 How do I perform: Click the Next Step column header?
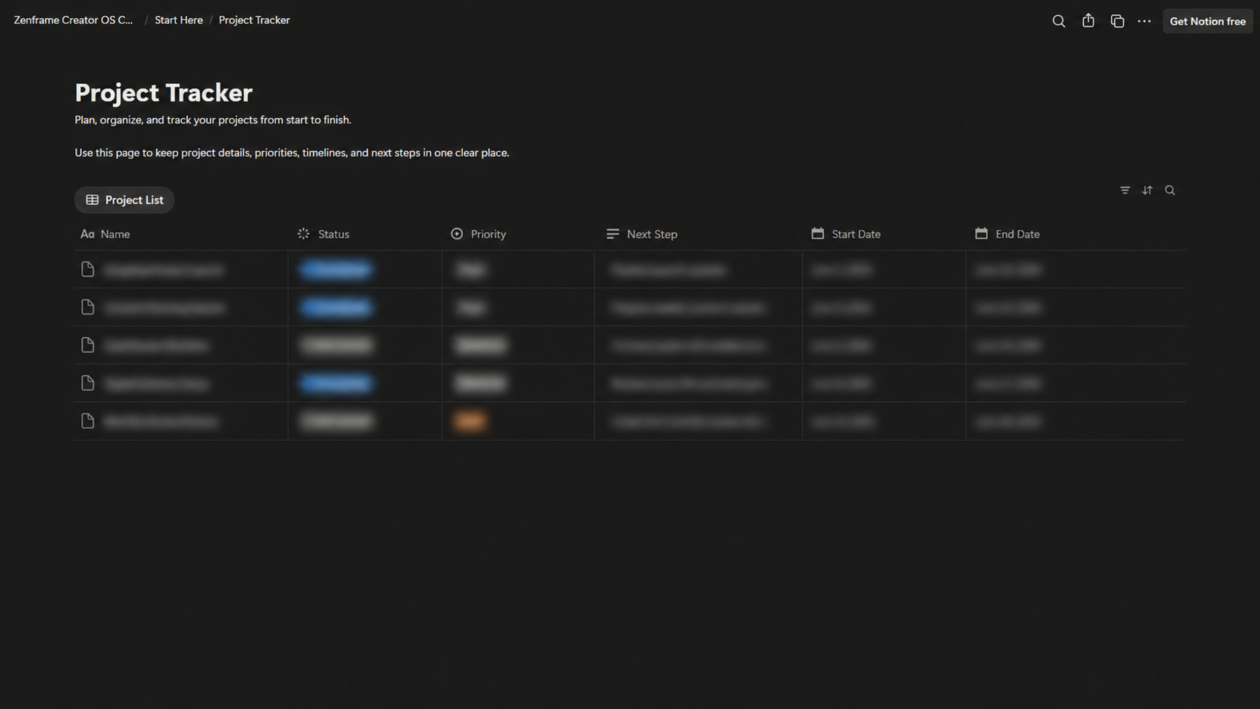(x=642, y=234)
